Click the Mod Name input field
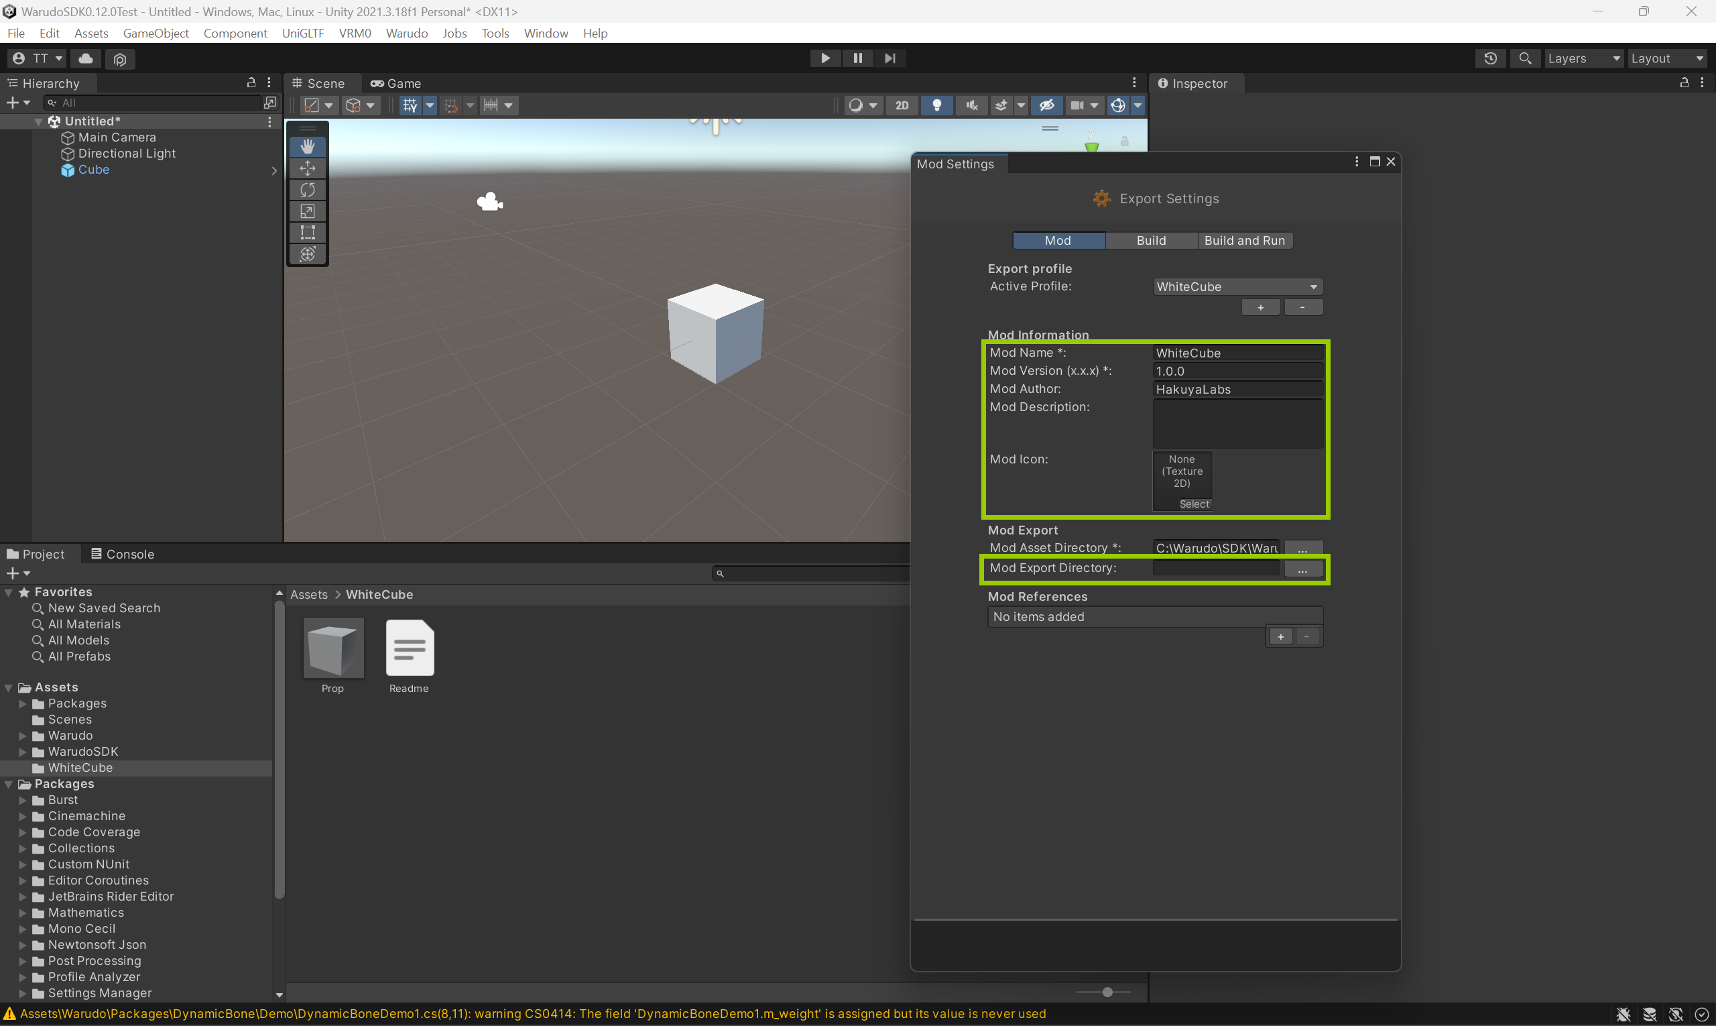Viewport: 1716px width, 1026px height. [1238, 353]
